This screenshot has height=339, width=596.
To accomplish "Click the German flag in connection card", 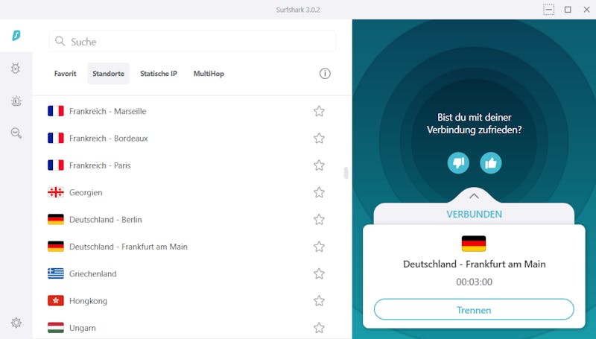I will click(x=474, y=244).
